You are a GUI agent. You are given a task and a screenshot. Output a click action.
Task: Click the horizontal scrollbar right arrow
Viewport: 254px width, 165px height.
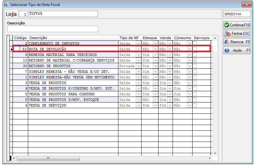pyautogui.click(x=210, y=158)
